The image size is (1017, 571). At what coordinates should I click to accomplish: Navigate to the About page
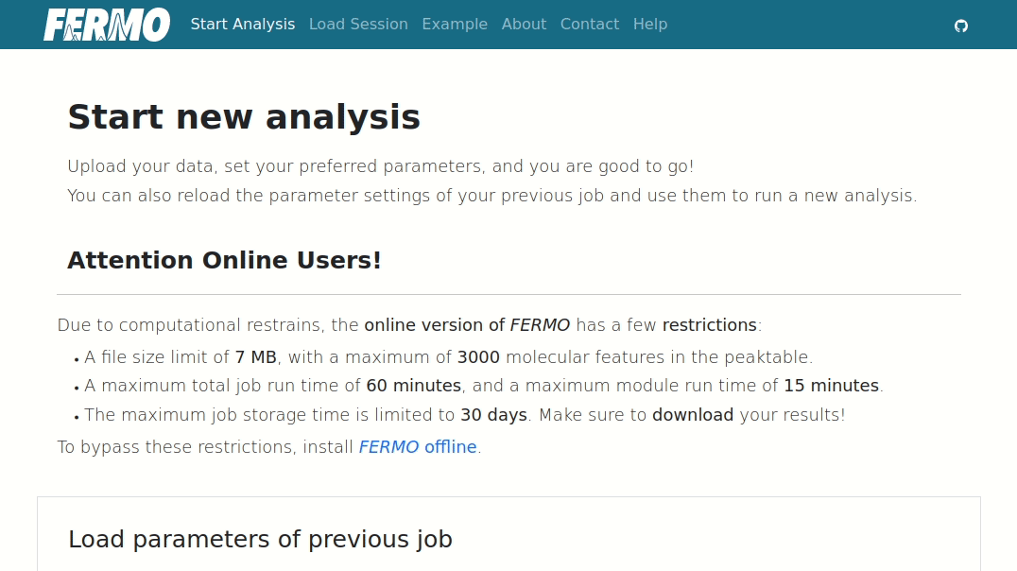click(524, 24)
